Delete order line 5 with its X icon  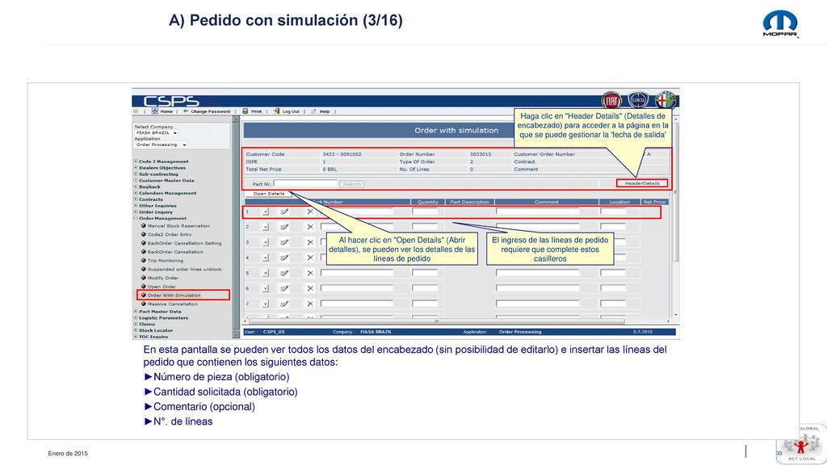click(x=310, y=273)
